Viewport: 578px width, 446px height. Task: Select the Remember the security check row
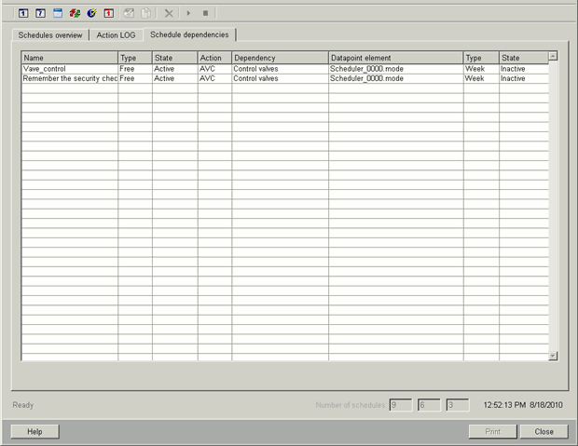click(70, 79)
